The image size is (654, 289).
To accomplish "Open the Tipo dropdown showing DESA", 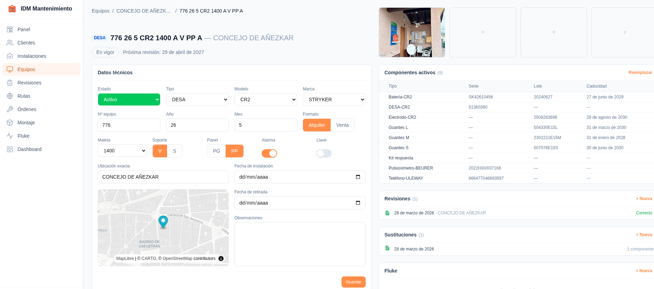I will click(x=197, y=99).
